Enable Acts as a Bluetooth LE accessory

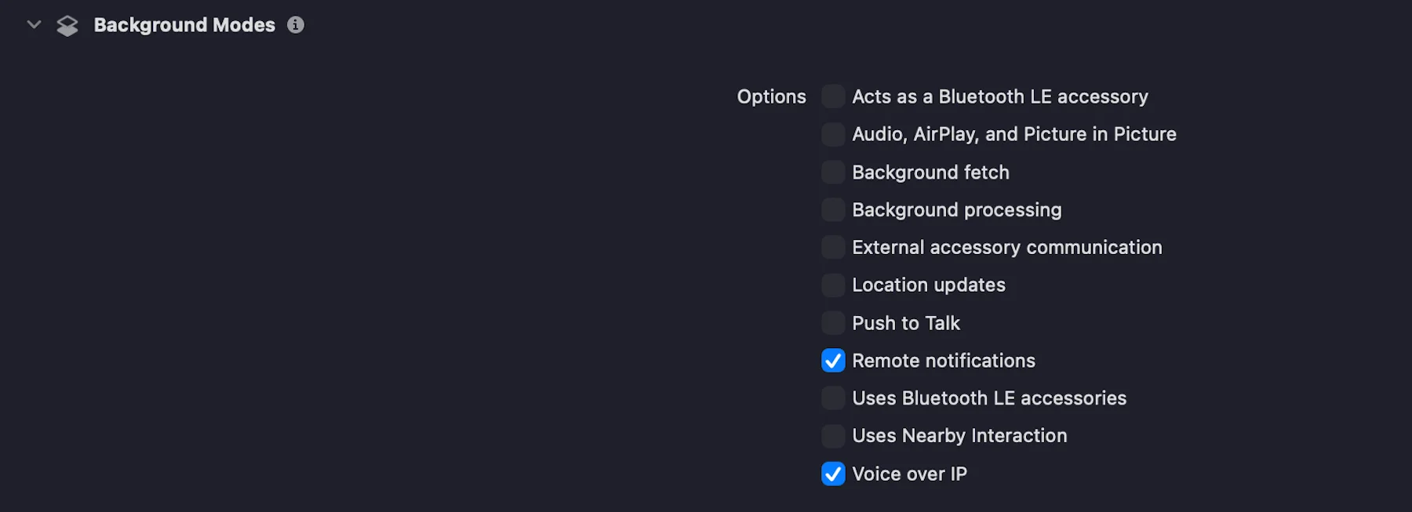click(833, 96)
